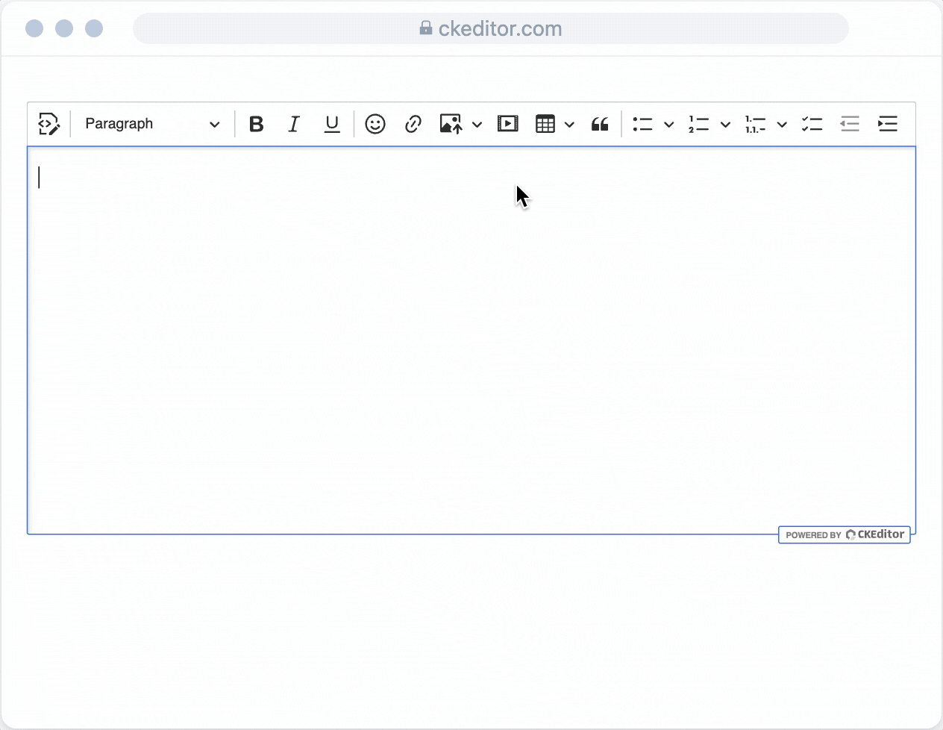Expand the multi-level list options

782,124
